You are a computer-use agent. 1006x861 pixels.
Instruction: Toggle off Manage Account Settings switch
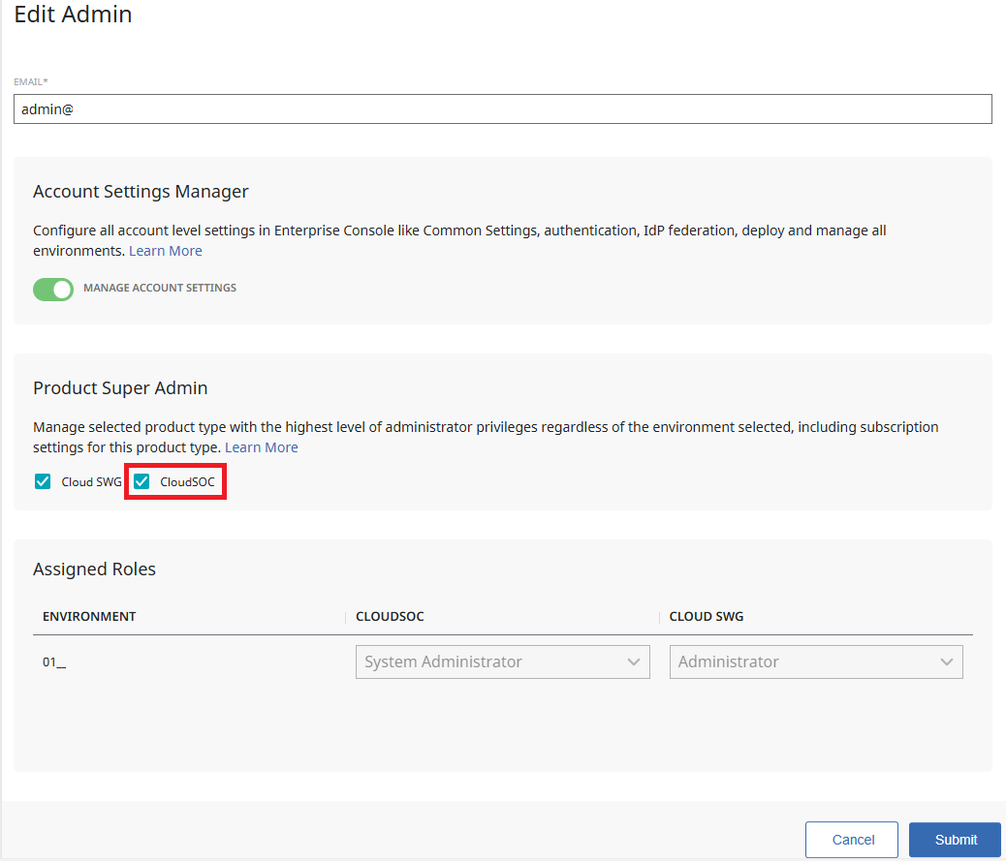(53, 289)
